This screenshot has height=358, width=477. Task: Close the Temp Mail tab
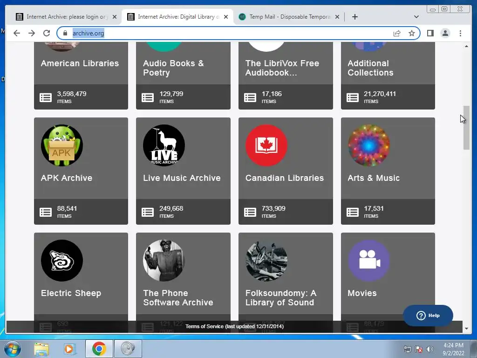337,17
